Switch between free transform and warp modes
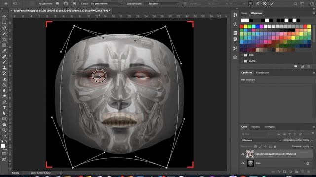 coord(251,4)
